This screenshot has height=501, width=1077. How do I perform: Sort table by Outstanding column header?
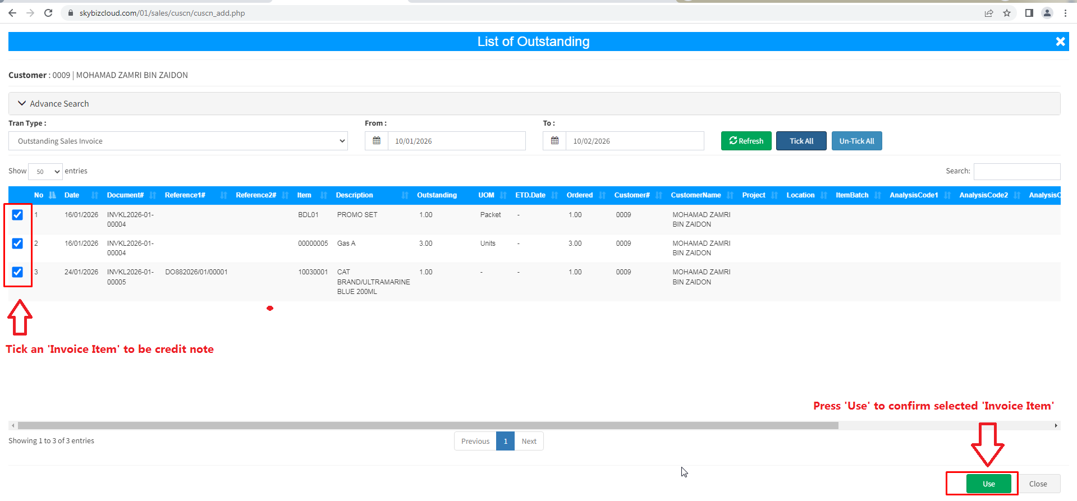coord(437,195)
